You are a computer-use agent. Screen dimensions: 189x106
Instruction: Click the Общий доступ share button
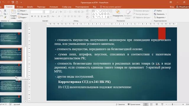(x=183, y=7)
